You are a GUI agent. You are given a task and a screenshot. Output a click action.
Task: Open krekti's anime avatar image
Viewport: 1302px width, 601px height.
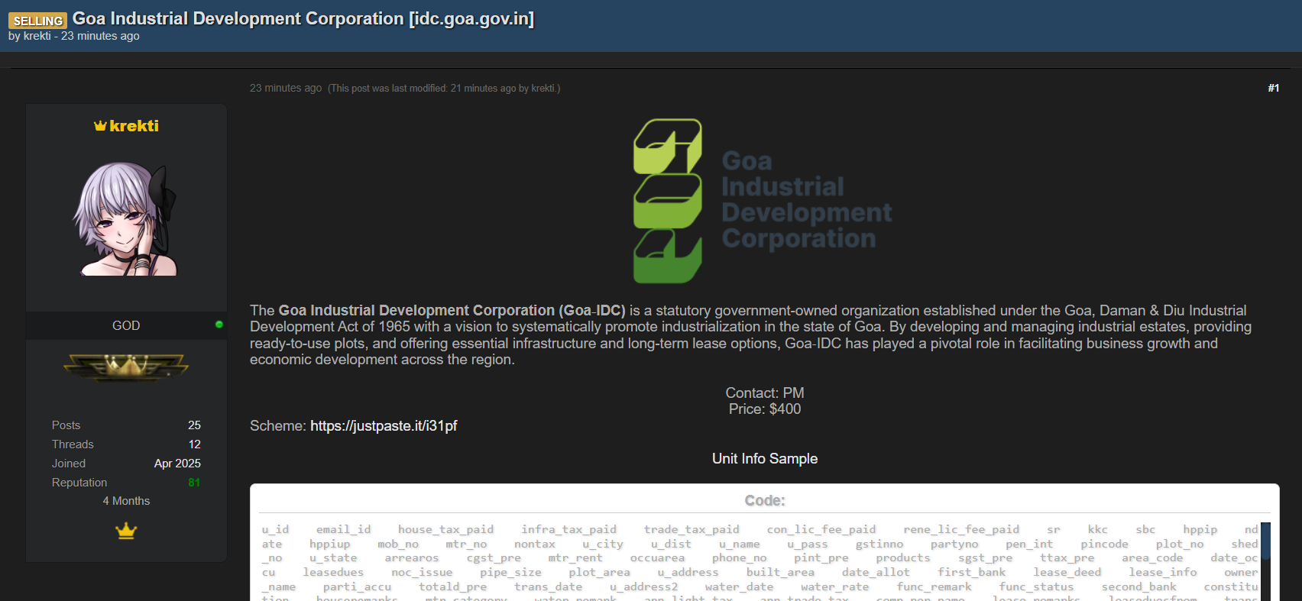tap(126, 219)
